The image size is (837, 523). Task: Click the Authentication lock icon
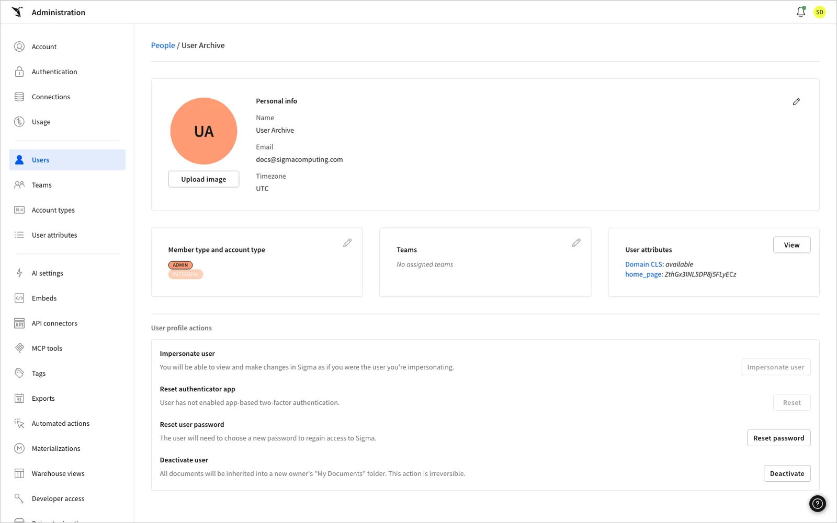[x=19, y=72]
